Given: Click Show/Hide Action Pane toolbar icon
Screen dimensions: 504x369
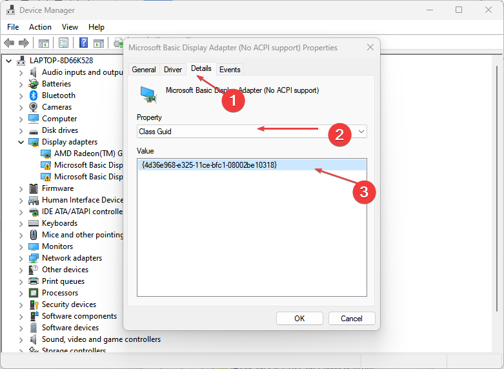Looking at the screenshot, I should [99, 43].
